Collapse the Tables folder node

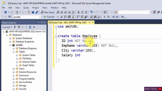tap(13, 52)
